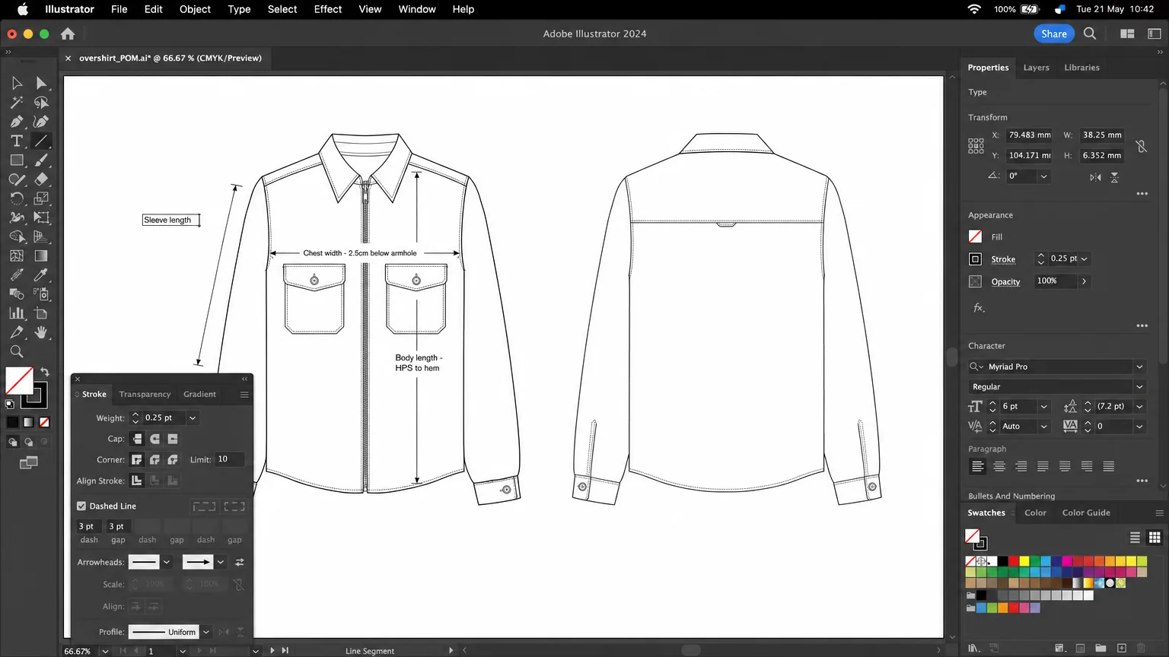1169x657 pixels.
Task: Select the Lasso tool
Action: pyautogui.click(x=41, y=102)
